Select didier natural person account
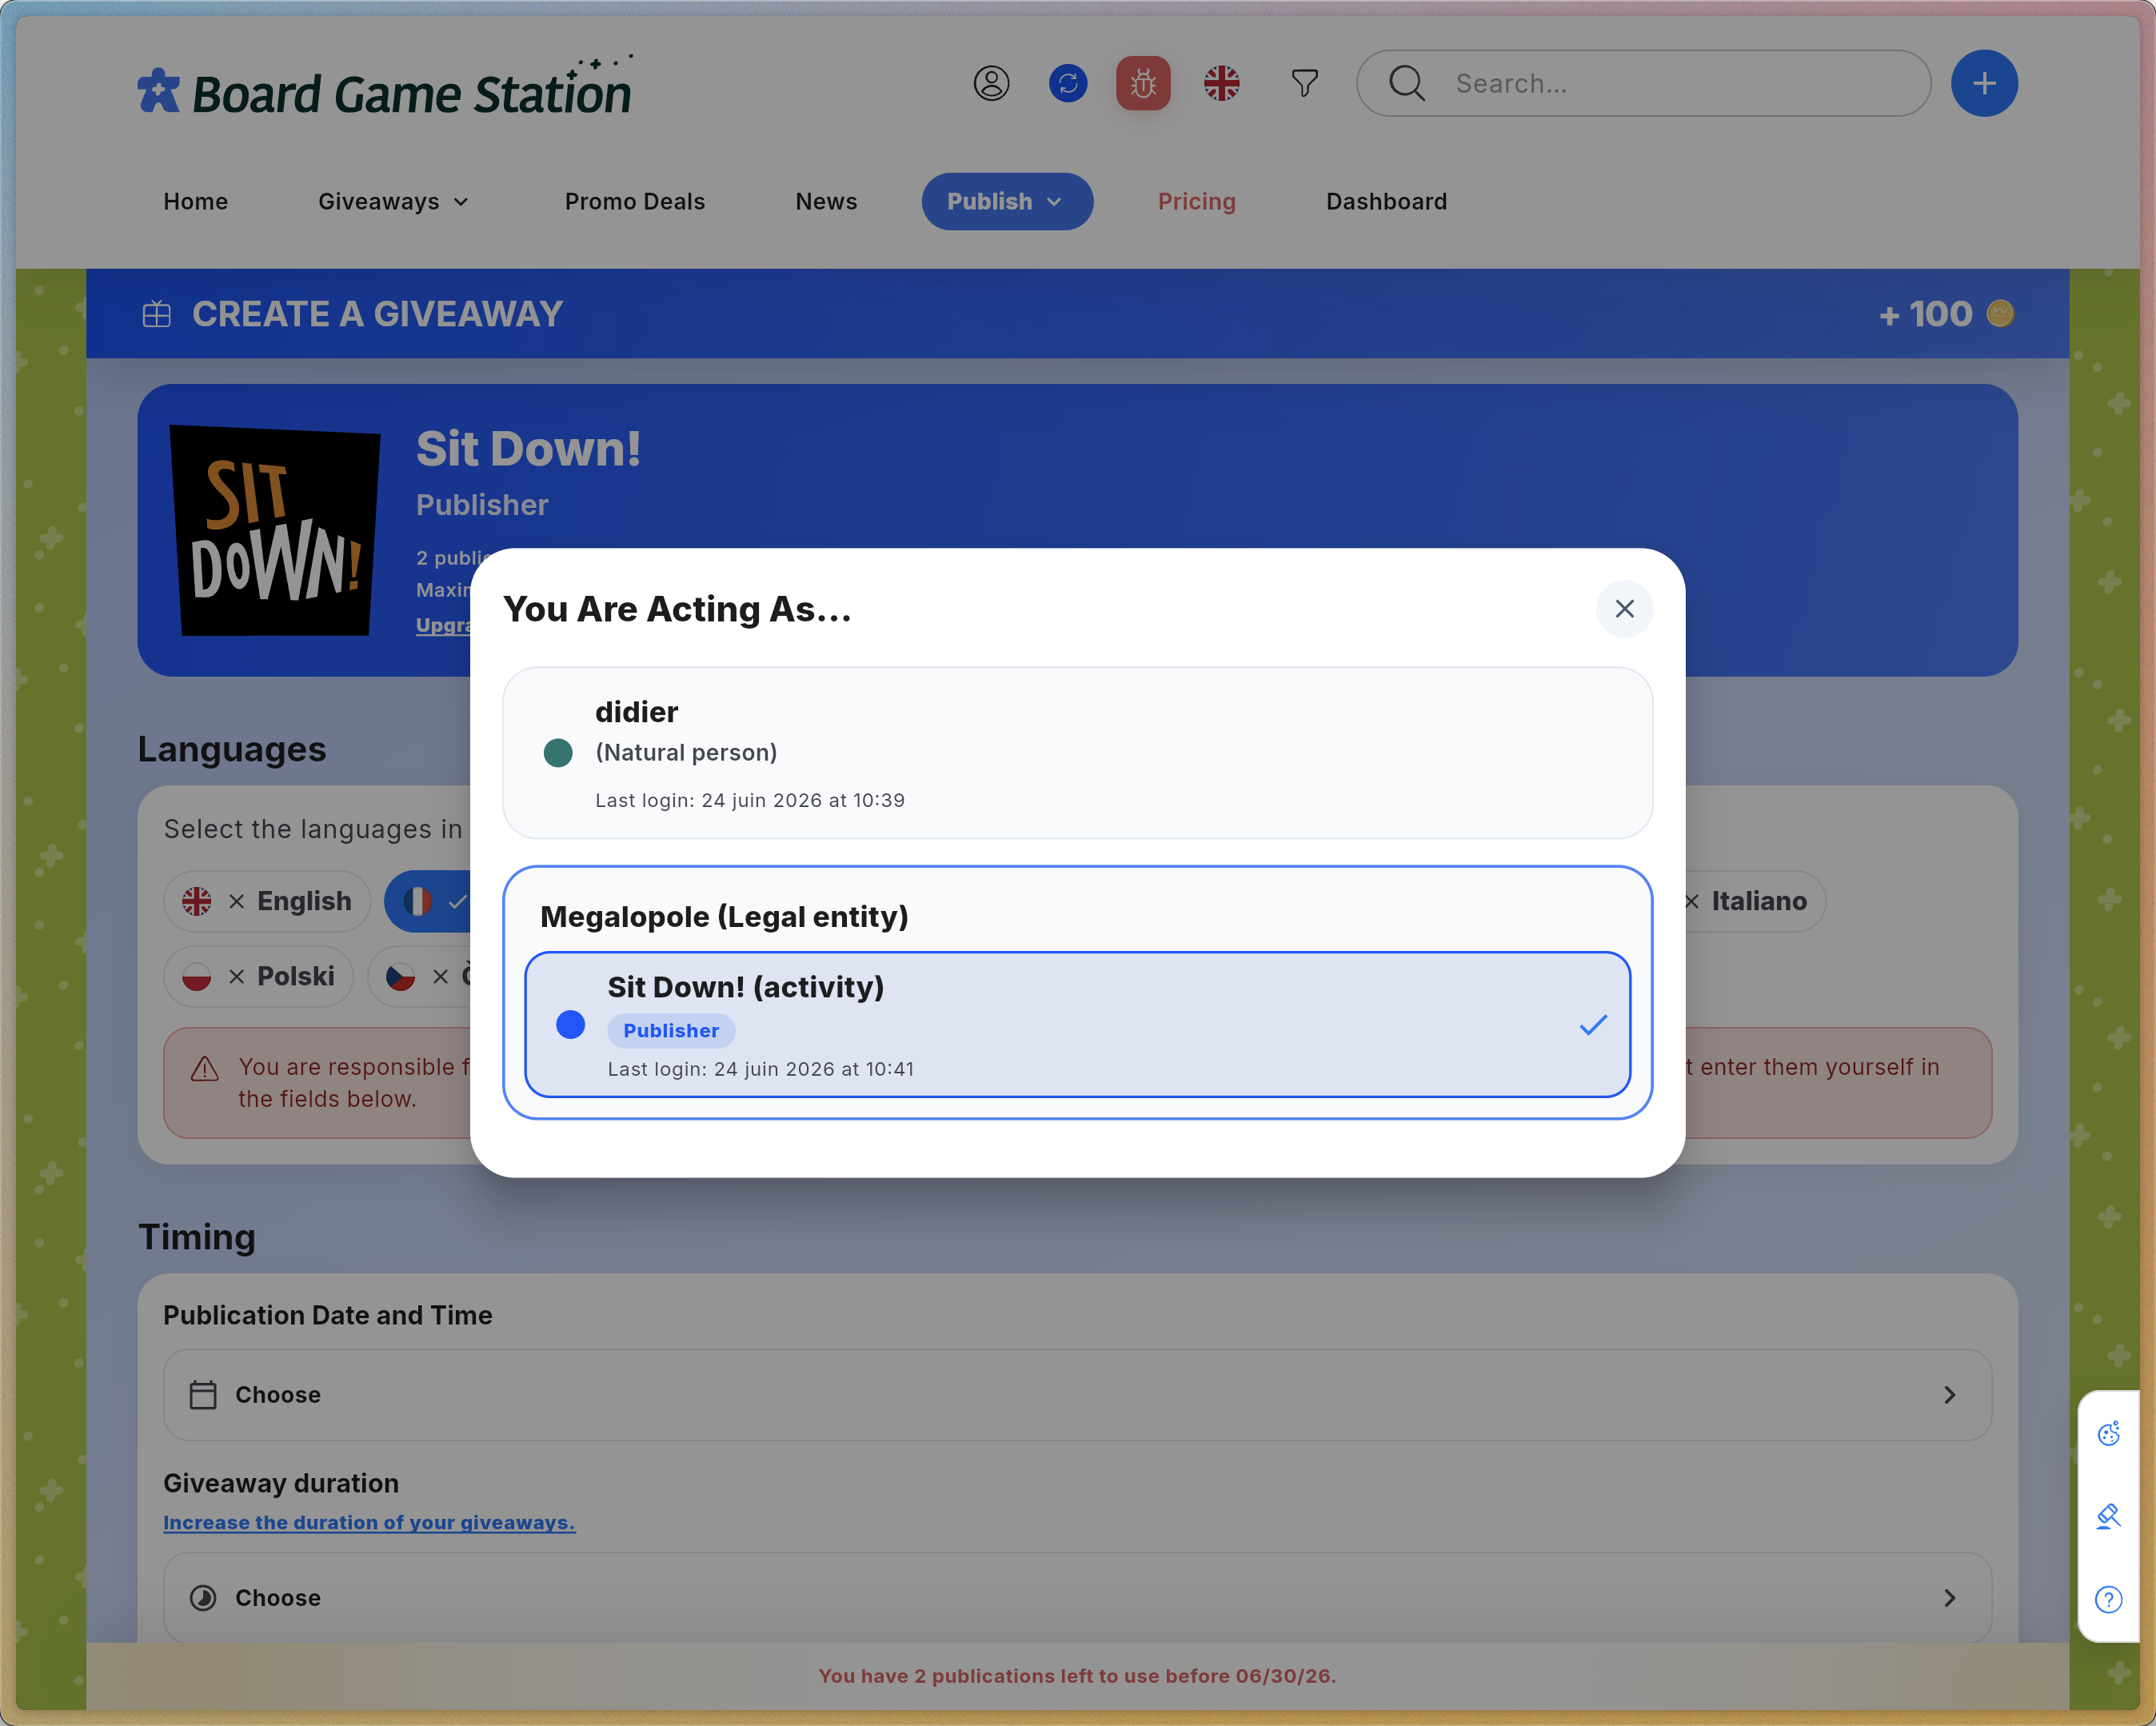This screenshot has width=2156, height=1726. coord(1077,753)
